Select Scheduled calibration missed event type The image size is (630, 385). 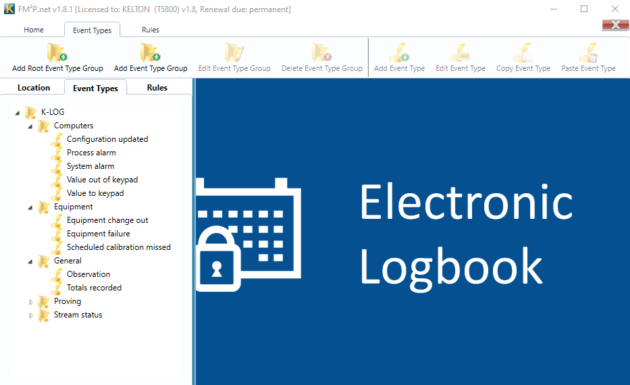coord(119,247)
